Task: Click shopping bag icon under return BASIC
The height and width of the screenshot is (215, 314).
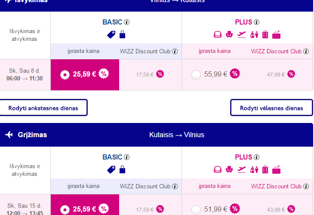Action: (122, 169)
